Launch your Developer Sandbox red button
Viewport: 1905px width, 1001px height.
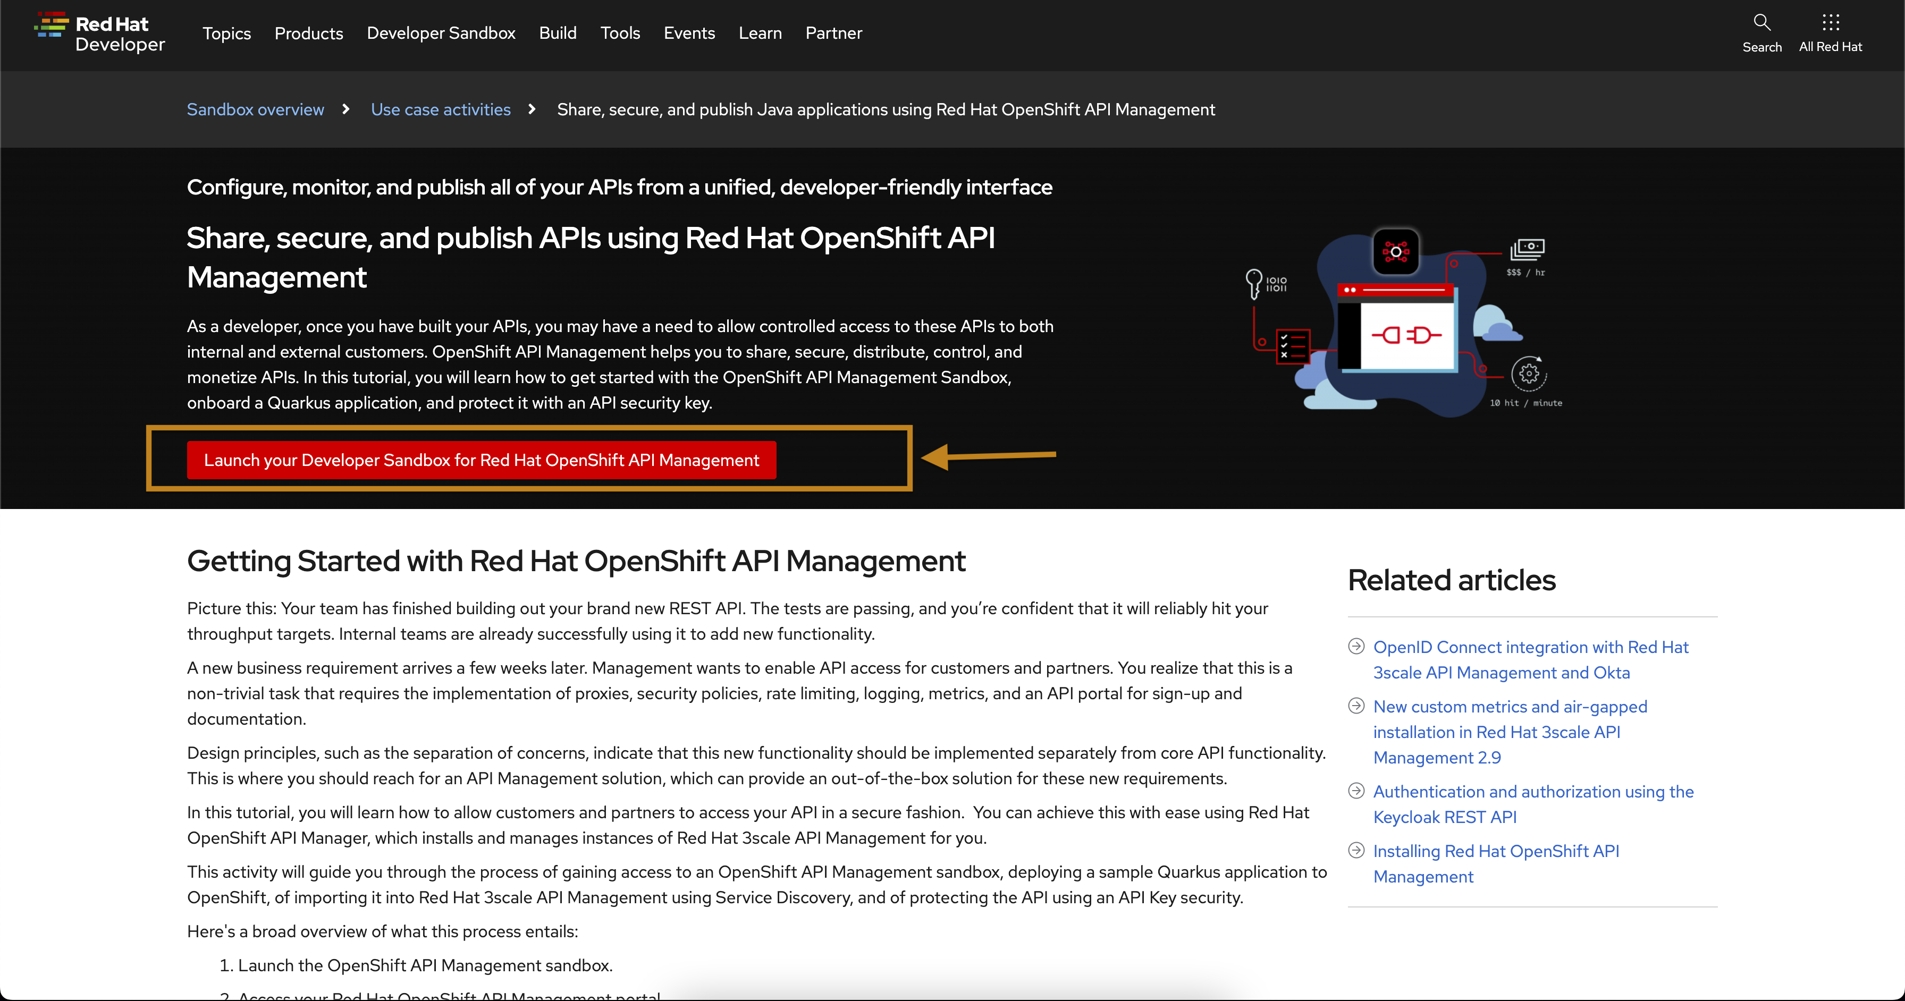(x=482, y=460)
